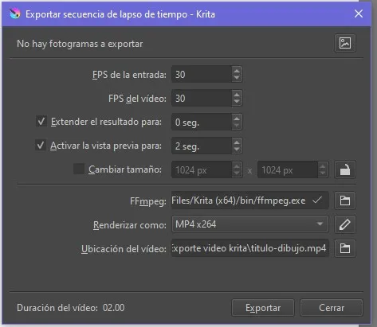Screen dimensions: 377x327
Task: Click the Exportar button
Action: 263,308
